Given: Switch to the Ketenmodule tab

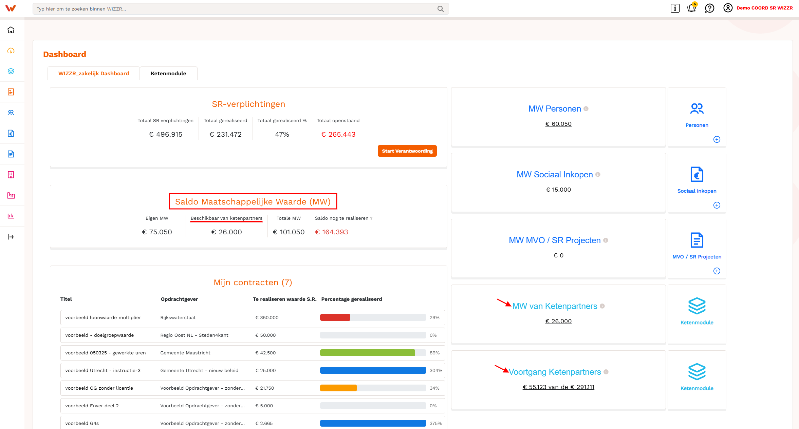Looking at the screenshot, I should coord(168,73).
